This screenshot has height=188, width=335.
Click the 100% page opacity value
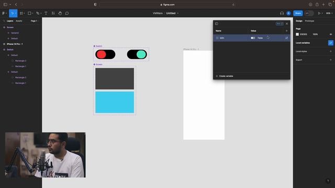click(315, 34)
